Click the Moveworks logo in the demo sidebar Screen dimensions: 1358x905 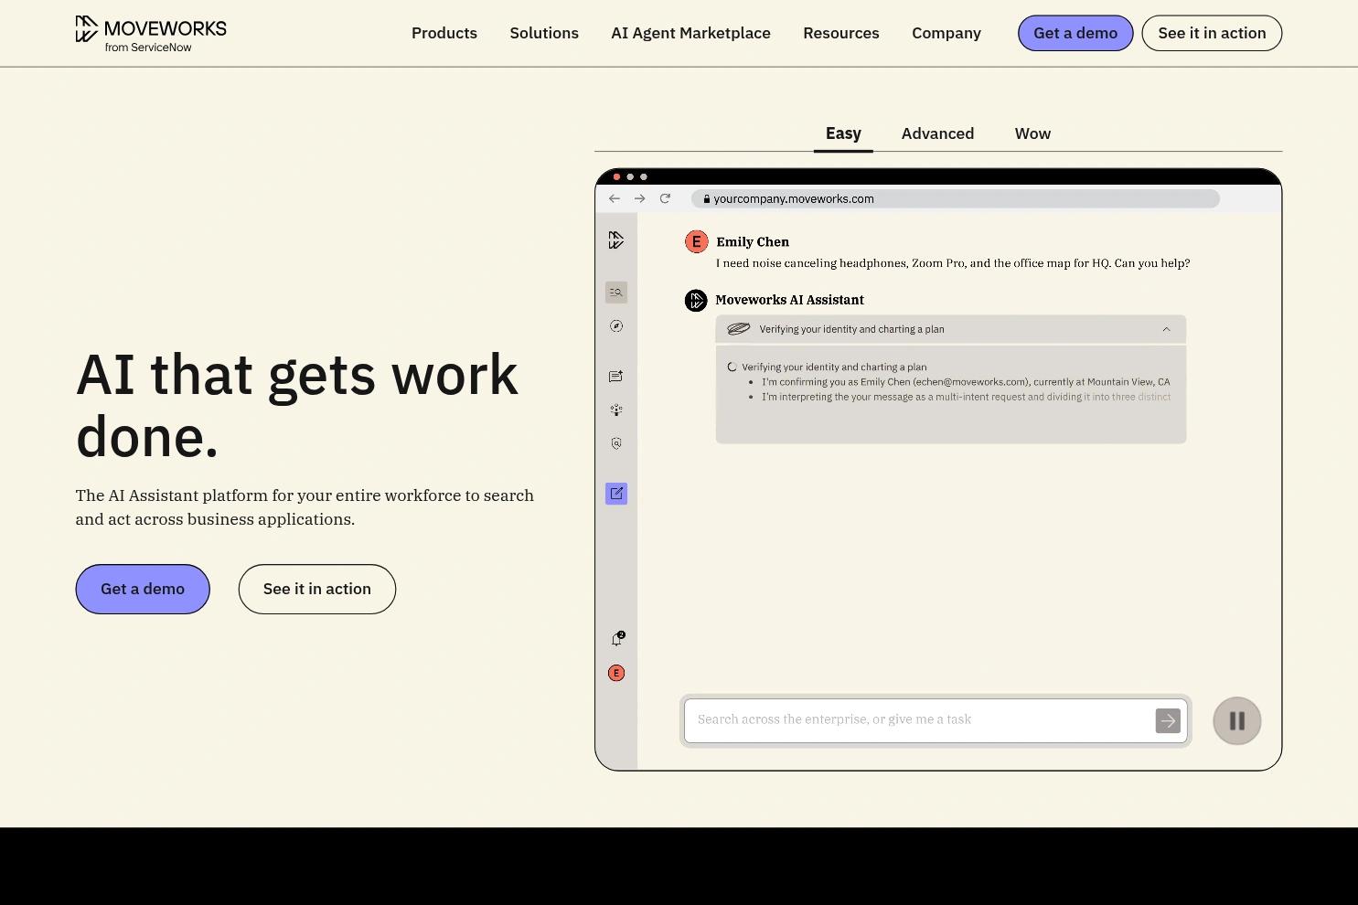coord(616,240)
